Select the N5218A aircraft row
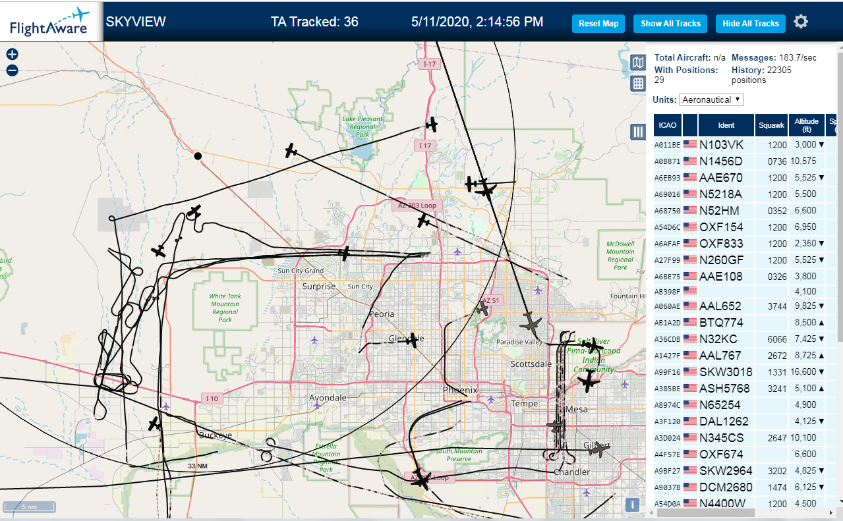 click(x=745, y=194)
